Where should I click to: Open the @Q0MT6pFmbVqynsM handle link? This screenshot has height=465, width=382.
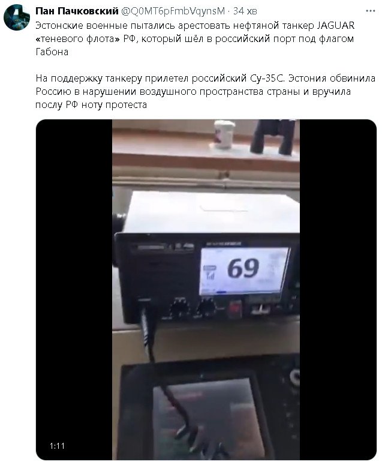173,11
